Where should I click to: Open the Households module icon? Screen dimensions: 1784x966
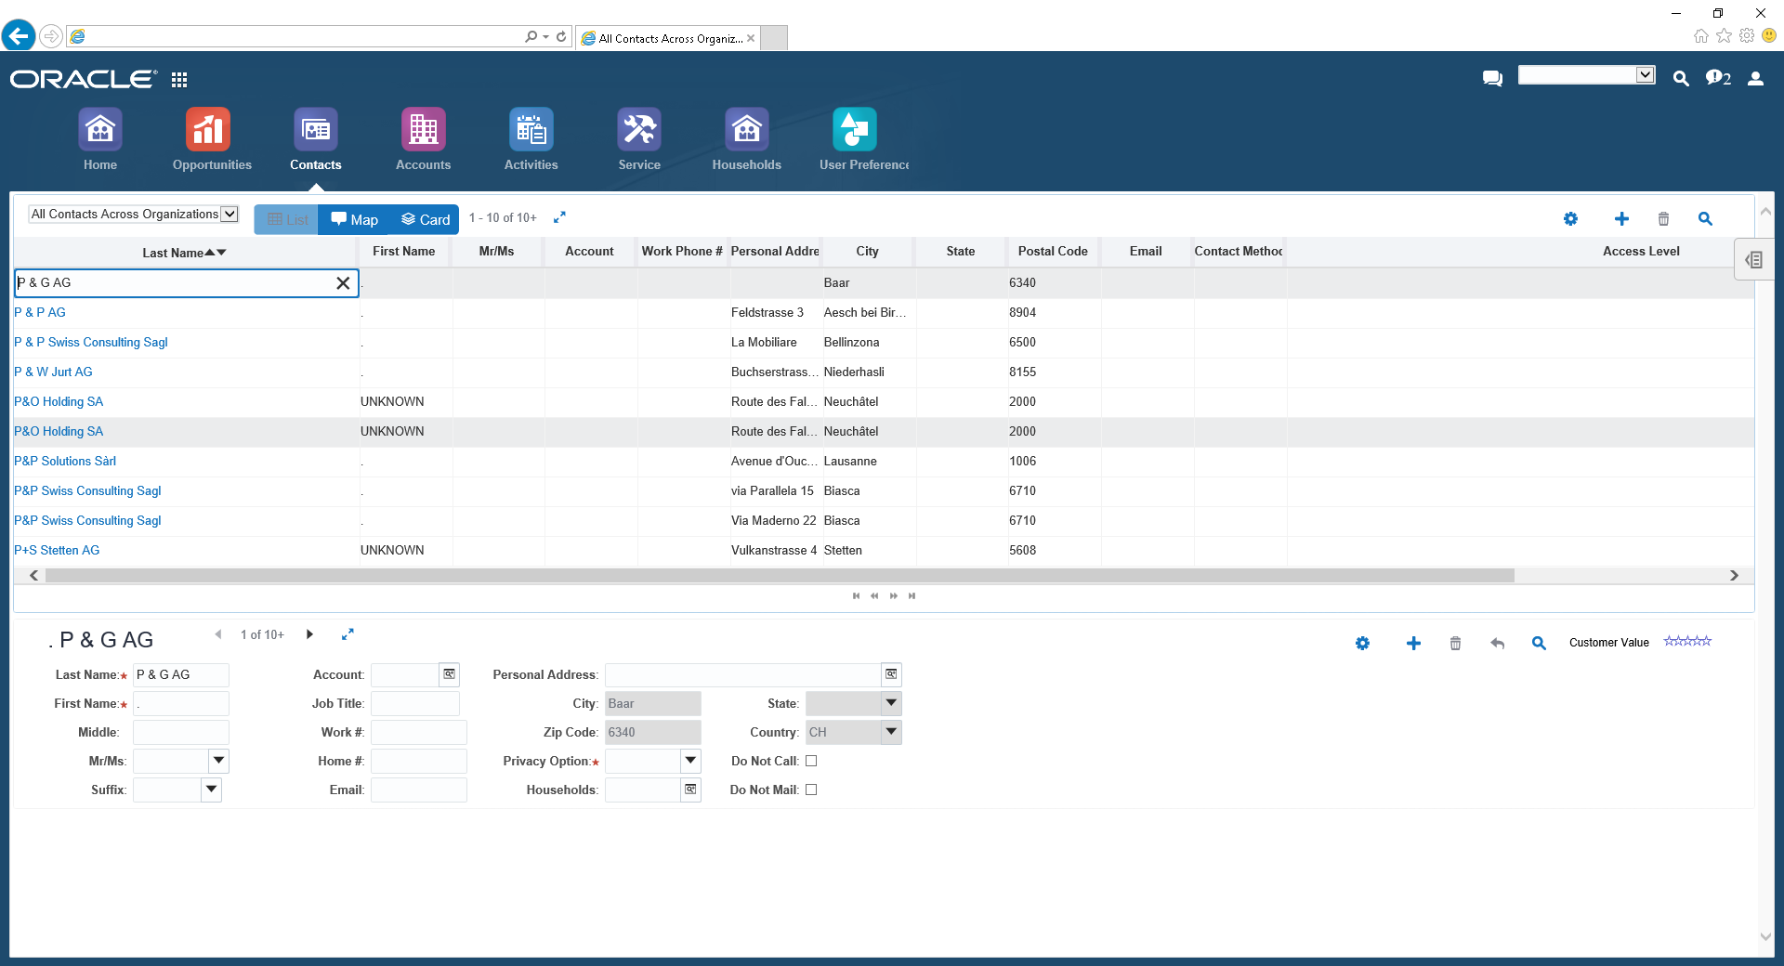[746, 129]
